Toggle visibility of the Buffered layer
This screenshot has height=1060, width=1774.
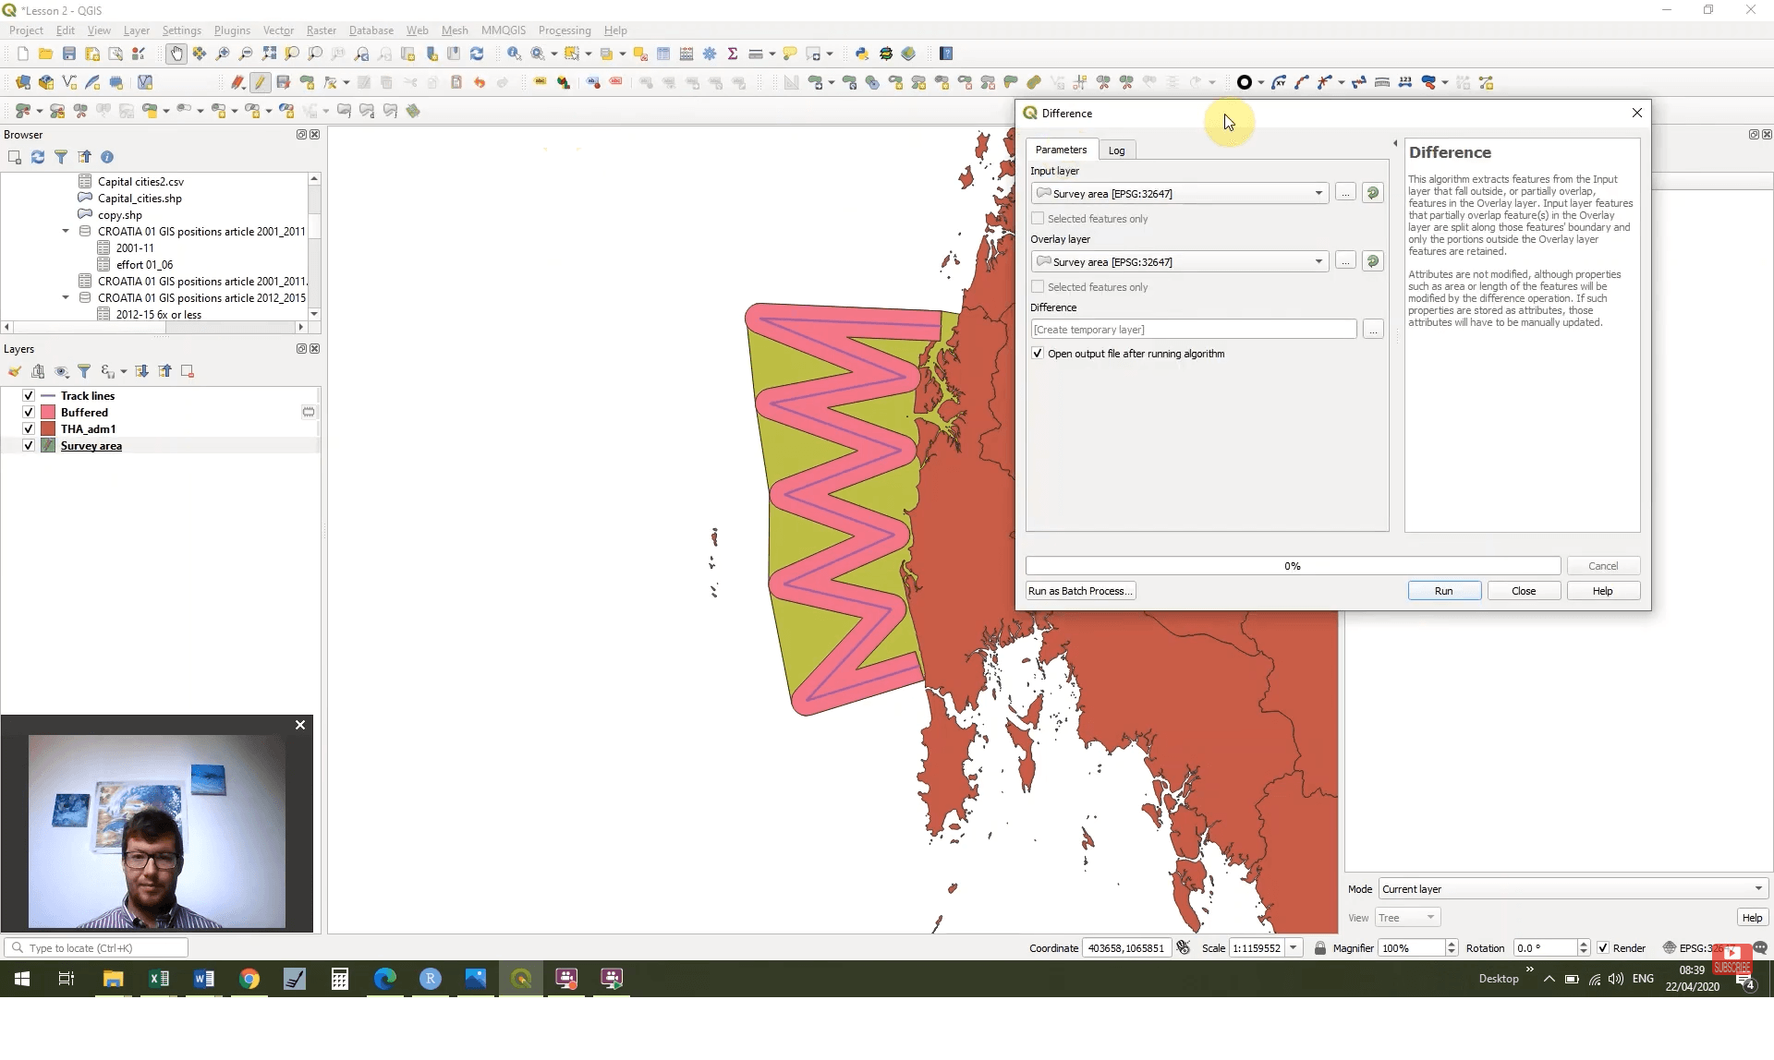tap(28, 412)
